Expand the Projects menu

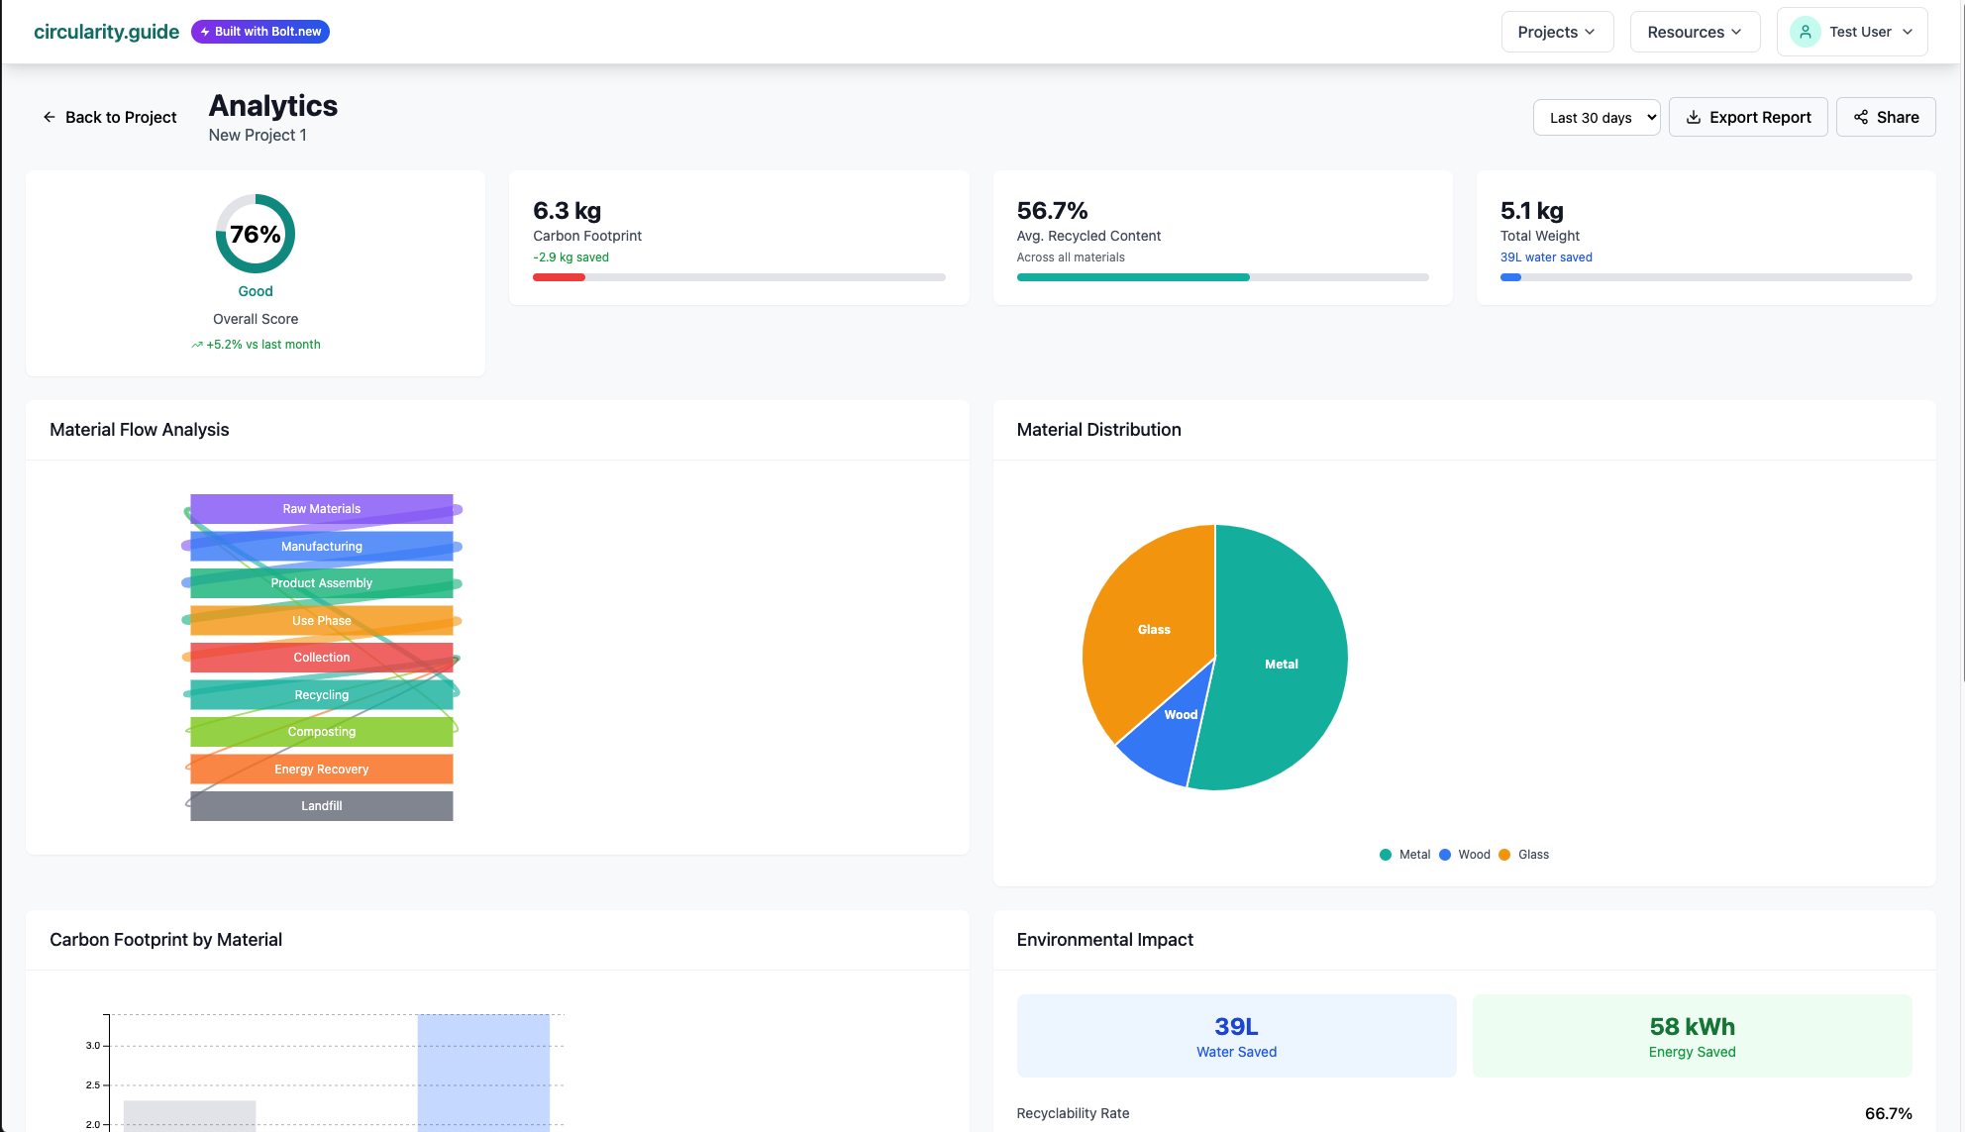[x=1557, y=32]
